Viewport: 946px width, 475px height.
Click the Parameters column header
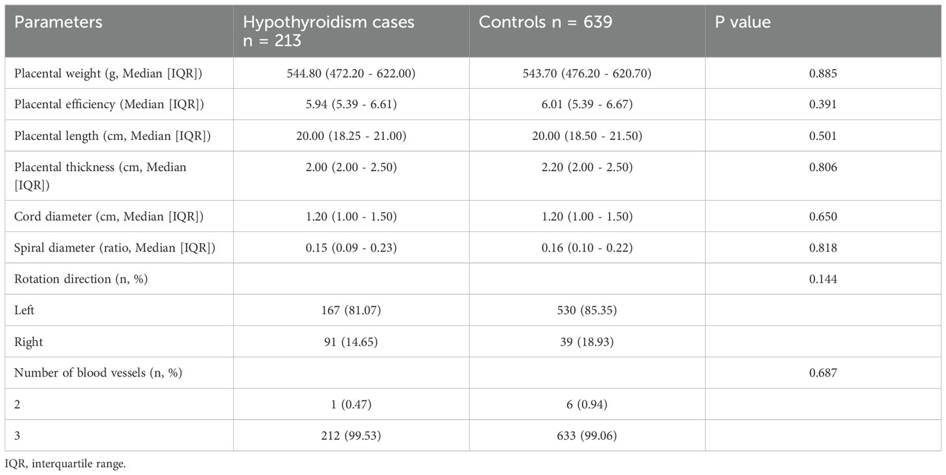click(58, 22)
